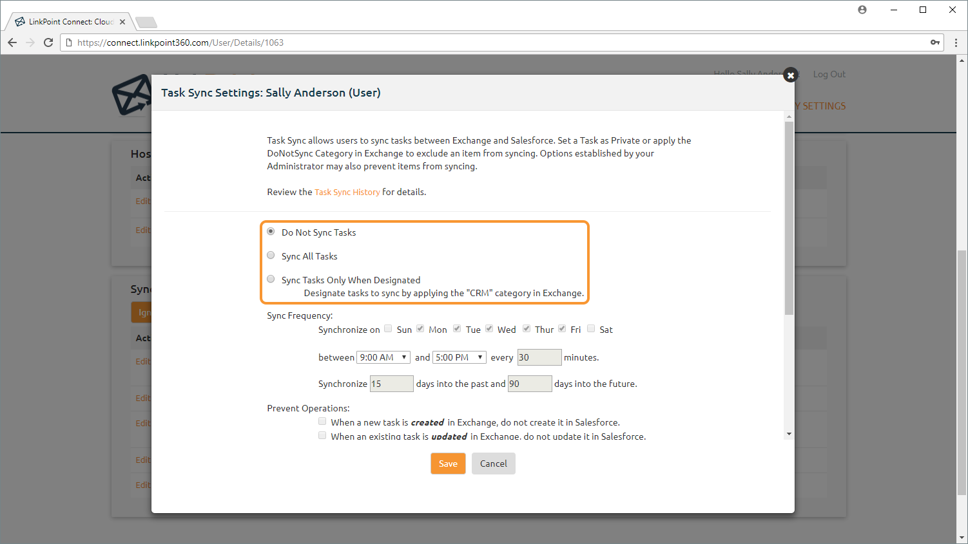The image size is (968, 544).
Task: Click the days into the past field
Action: click(x=391, y=384)
